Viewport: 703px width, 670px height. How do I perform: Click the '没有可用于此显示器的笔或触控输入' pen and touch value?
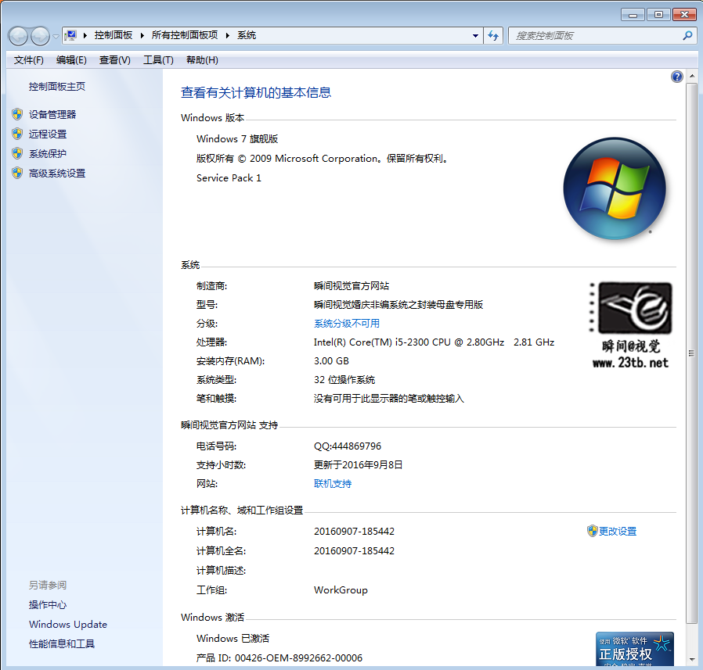tap(389, 399)
